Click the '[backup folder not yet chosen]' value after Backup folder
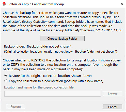This screenshot has height=112, width=126. (49, 47)
